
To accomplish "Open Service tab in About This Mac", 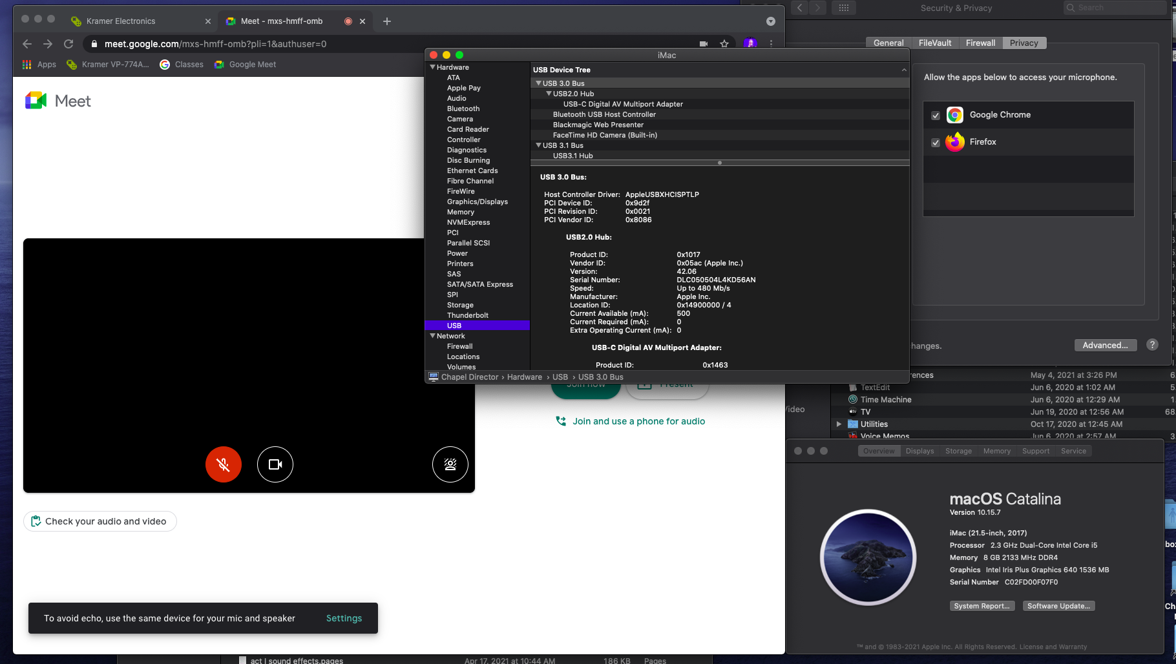I will [x=1073, y=451].
